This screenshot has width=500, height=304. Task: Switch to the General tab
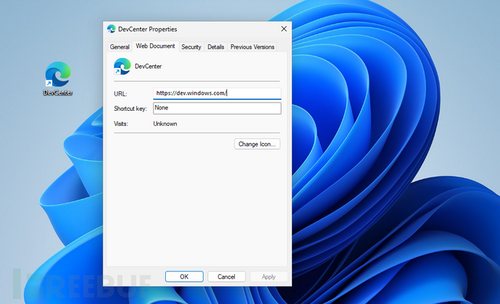tap(120, 47)
